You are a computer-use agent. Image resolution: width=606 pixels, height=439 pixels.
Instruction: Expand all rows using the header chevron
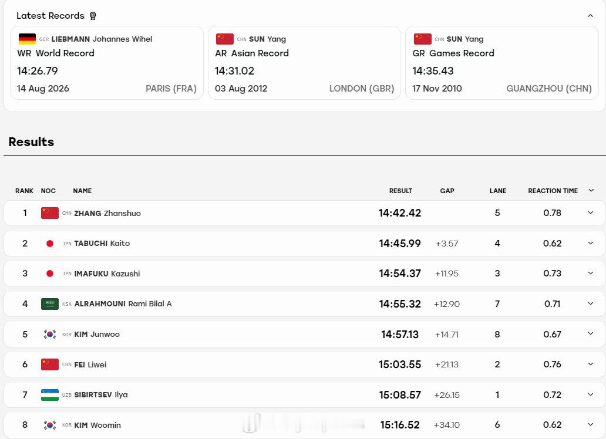591,191
